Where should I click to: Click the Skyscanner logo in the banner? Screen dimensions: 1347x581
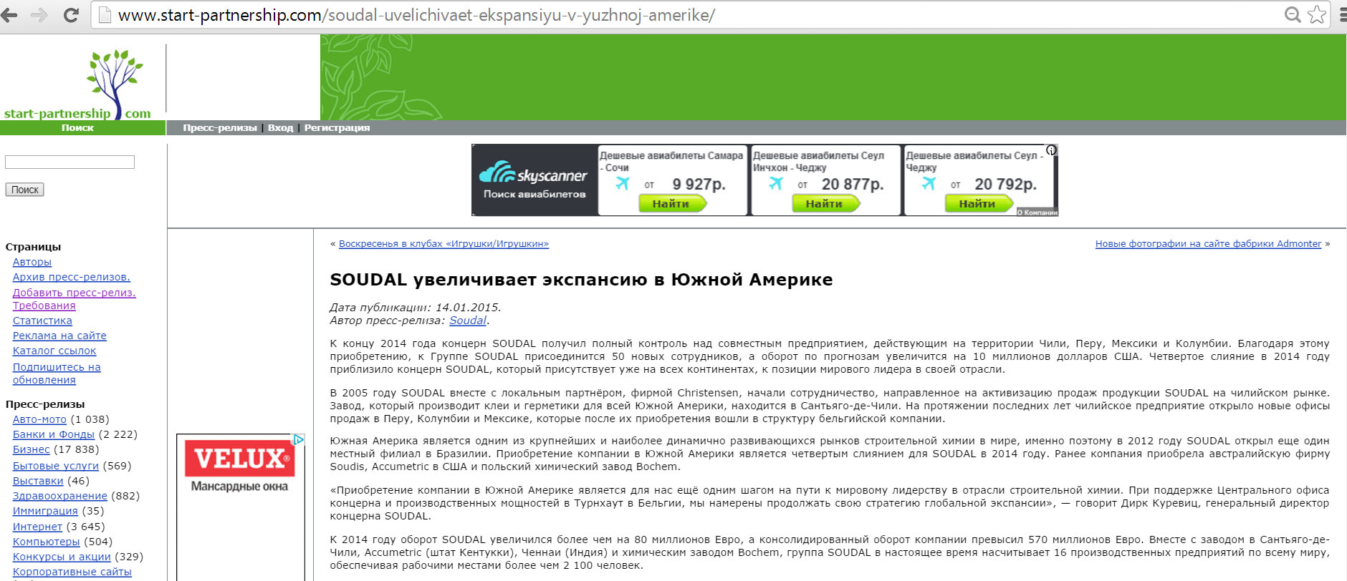click(533, 174)
